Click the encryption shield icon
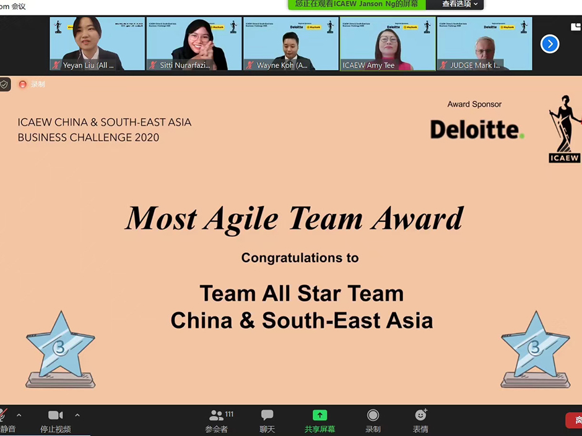This screenshot has width=582, height=436. (x=4, y=85)
